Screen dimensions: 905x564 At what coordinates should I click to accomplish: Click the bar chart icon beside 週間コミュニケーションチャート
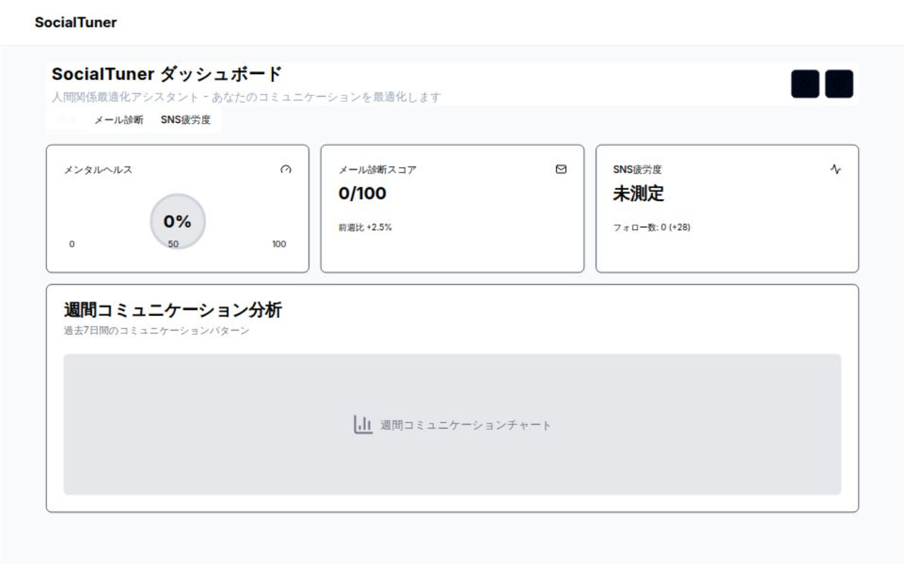coord(363,424)
